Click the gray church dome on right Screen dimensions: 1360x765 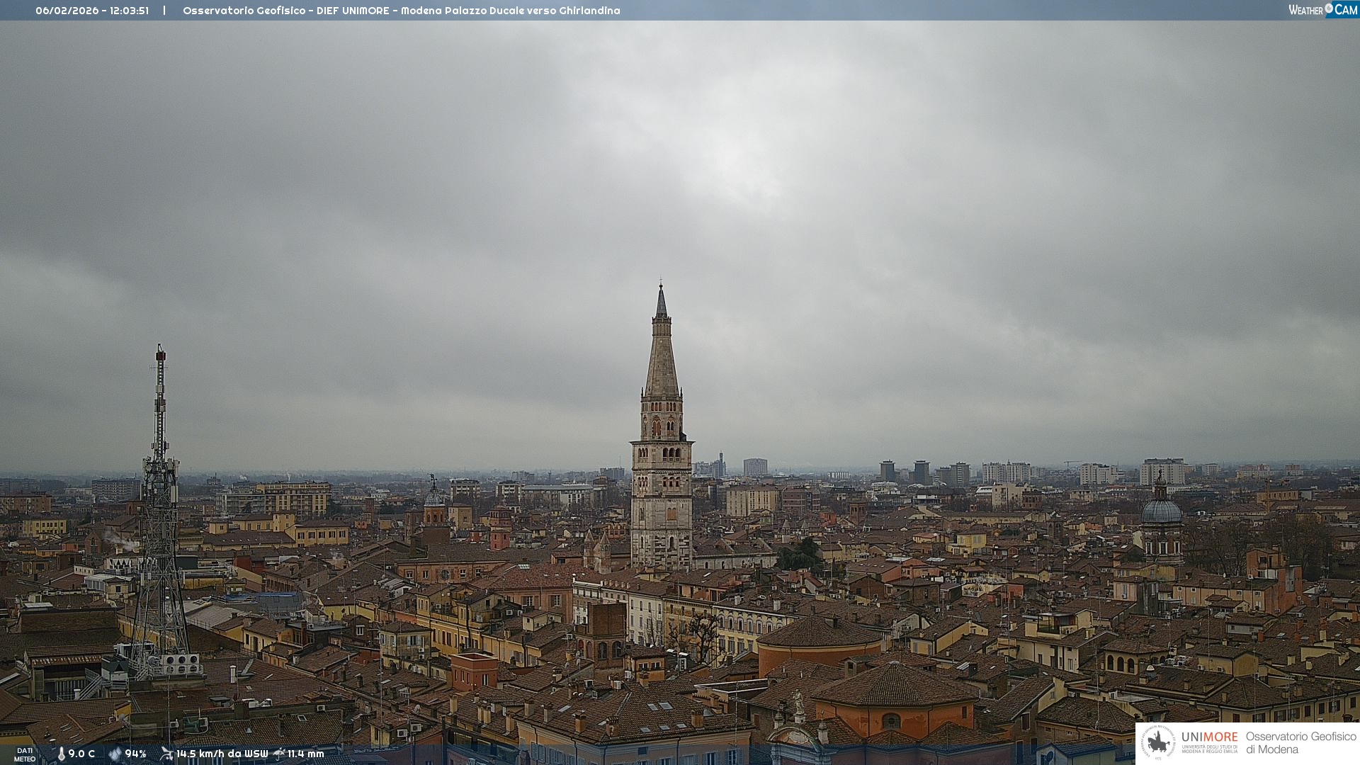pos(1161,511)
